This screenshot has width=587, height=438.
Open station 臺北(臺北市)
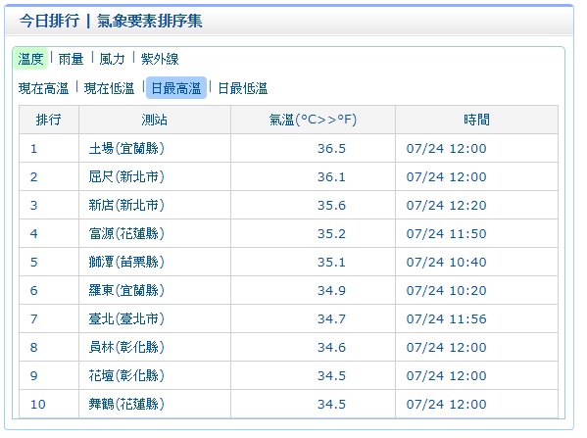click(126, 319)
